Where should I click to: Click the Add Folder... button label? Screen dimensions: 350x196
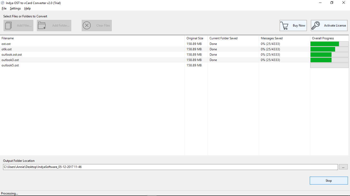click(x=61, y=26)
